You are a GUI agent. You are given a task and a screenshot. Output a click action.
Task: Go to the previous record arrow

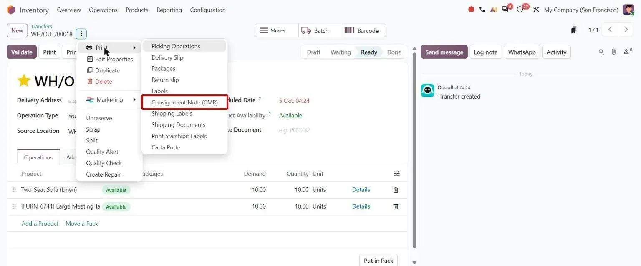click(610, 30)
